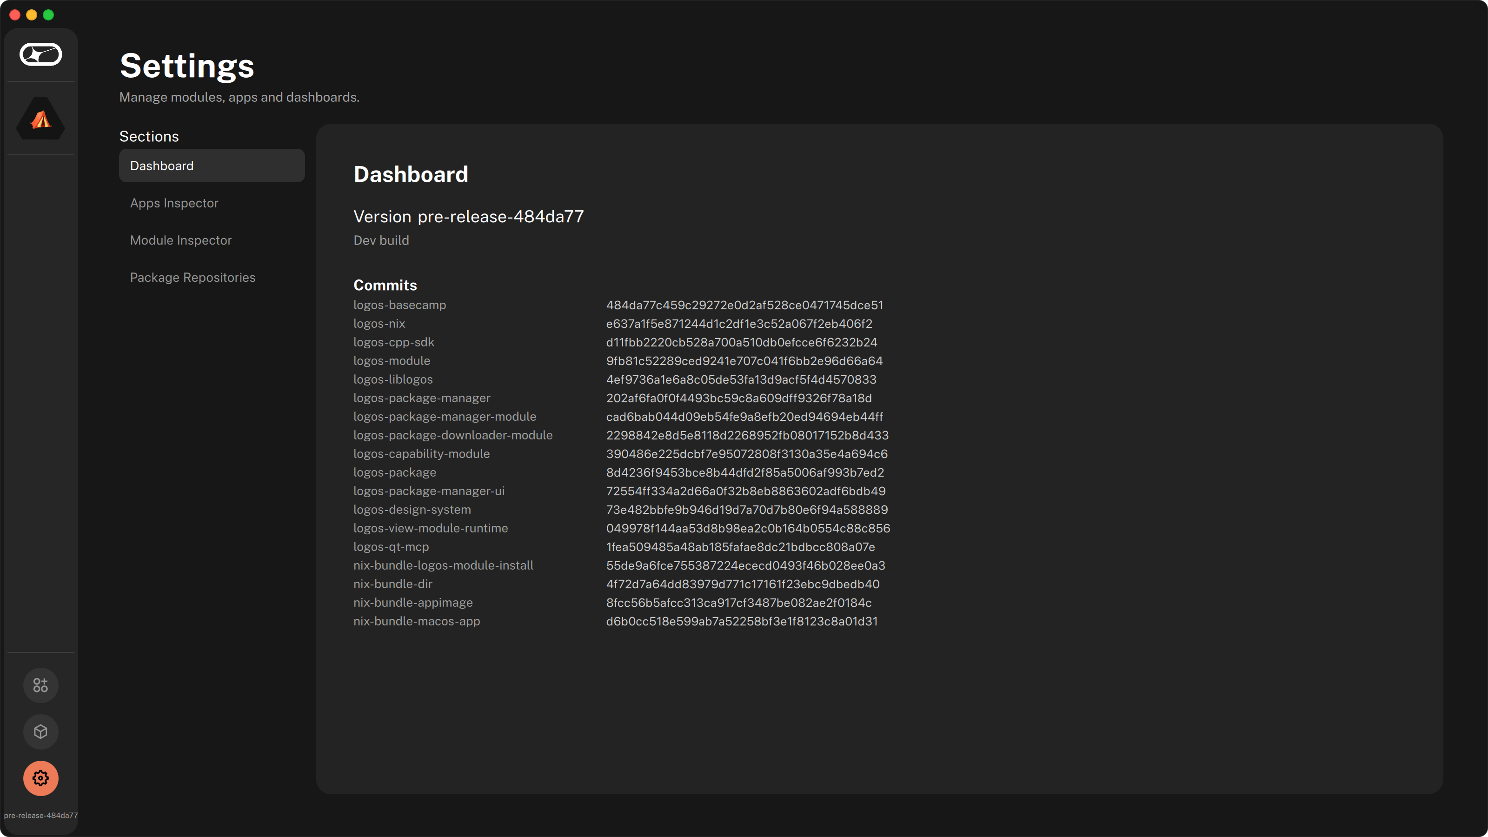This screenshot has width=1488, height=837.
Task: Select the logos-package-manager-module row label
Action: pos(445,417)
